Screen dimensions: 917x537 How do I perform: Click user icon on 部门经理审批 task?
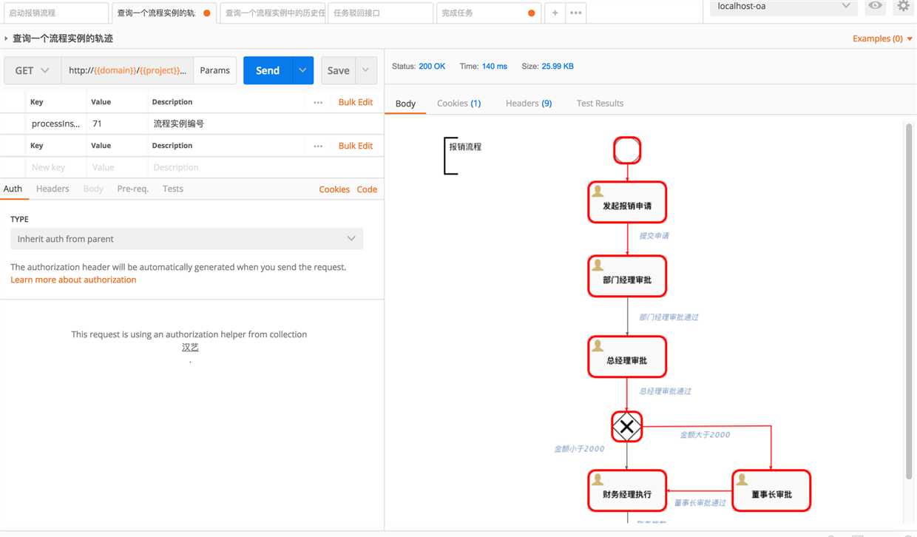[598, 265]
